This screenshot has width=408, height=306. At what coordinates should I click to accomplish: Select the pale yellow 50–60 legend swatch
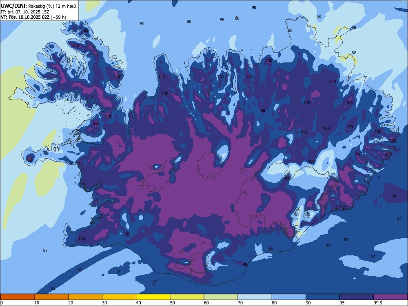[x=187, y=297]
